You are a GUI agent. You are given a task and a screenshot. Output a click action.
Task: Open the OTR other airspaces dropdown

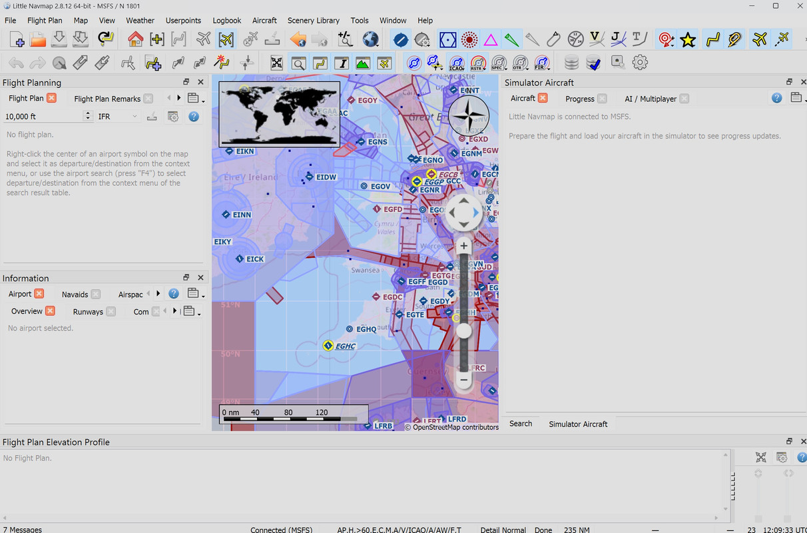(521, 63)
